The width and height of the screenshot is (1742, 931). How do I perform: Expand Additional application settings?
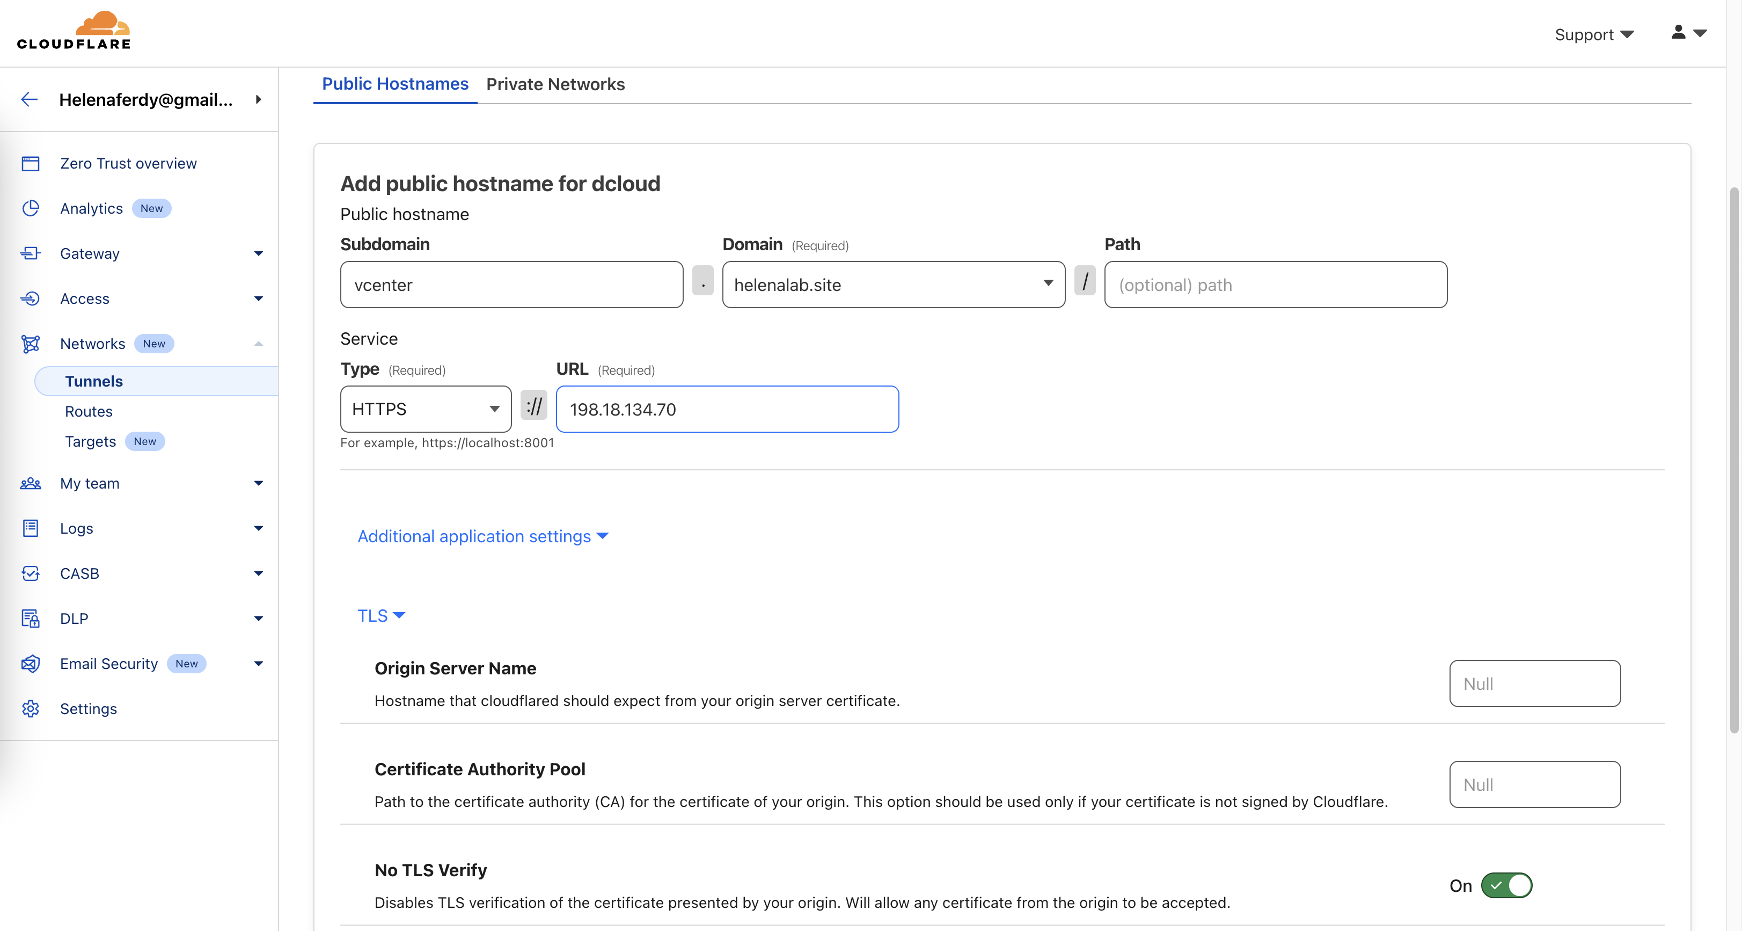[482, 536]
